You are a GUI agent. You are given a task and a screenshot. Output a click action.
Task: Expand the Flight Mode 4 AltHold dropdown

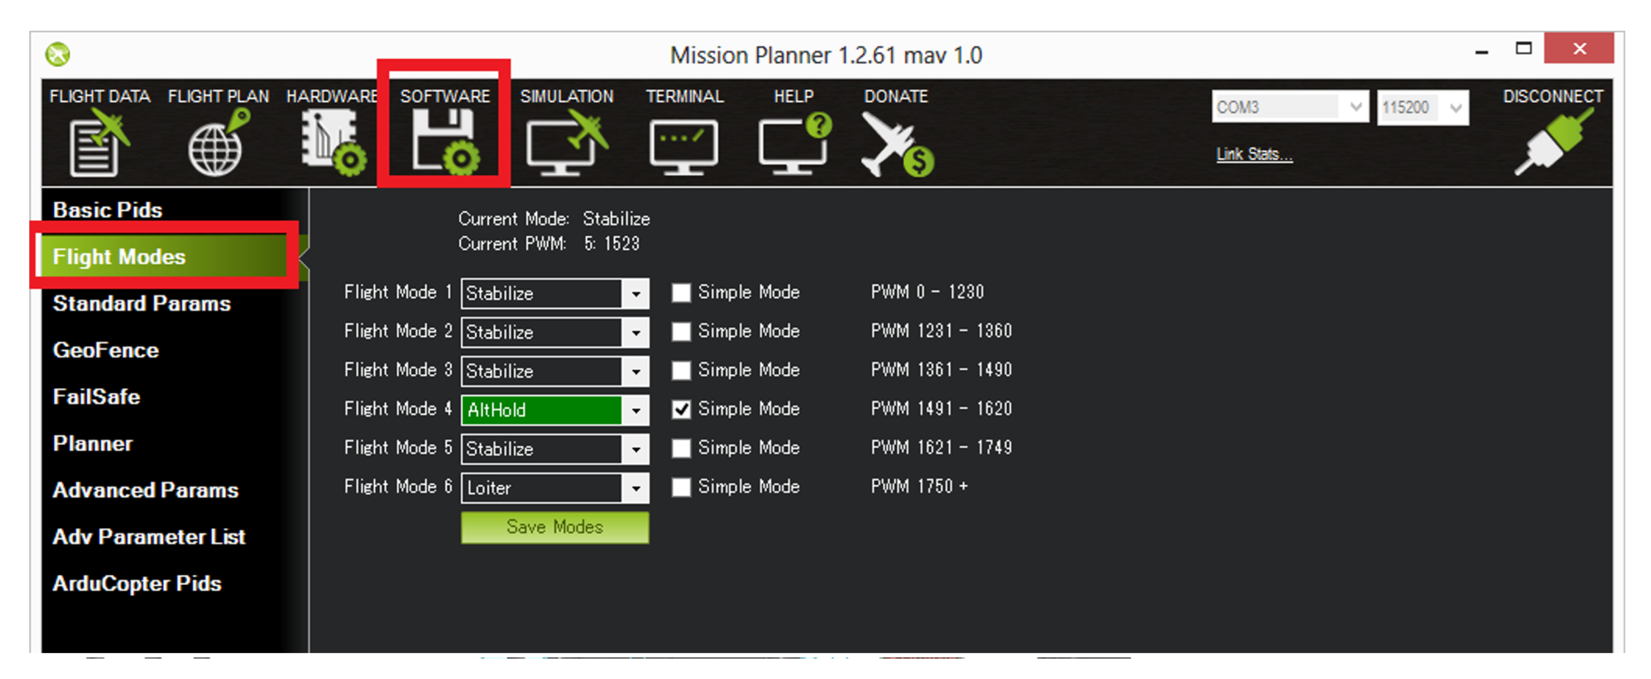[x=635, y=410]
